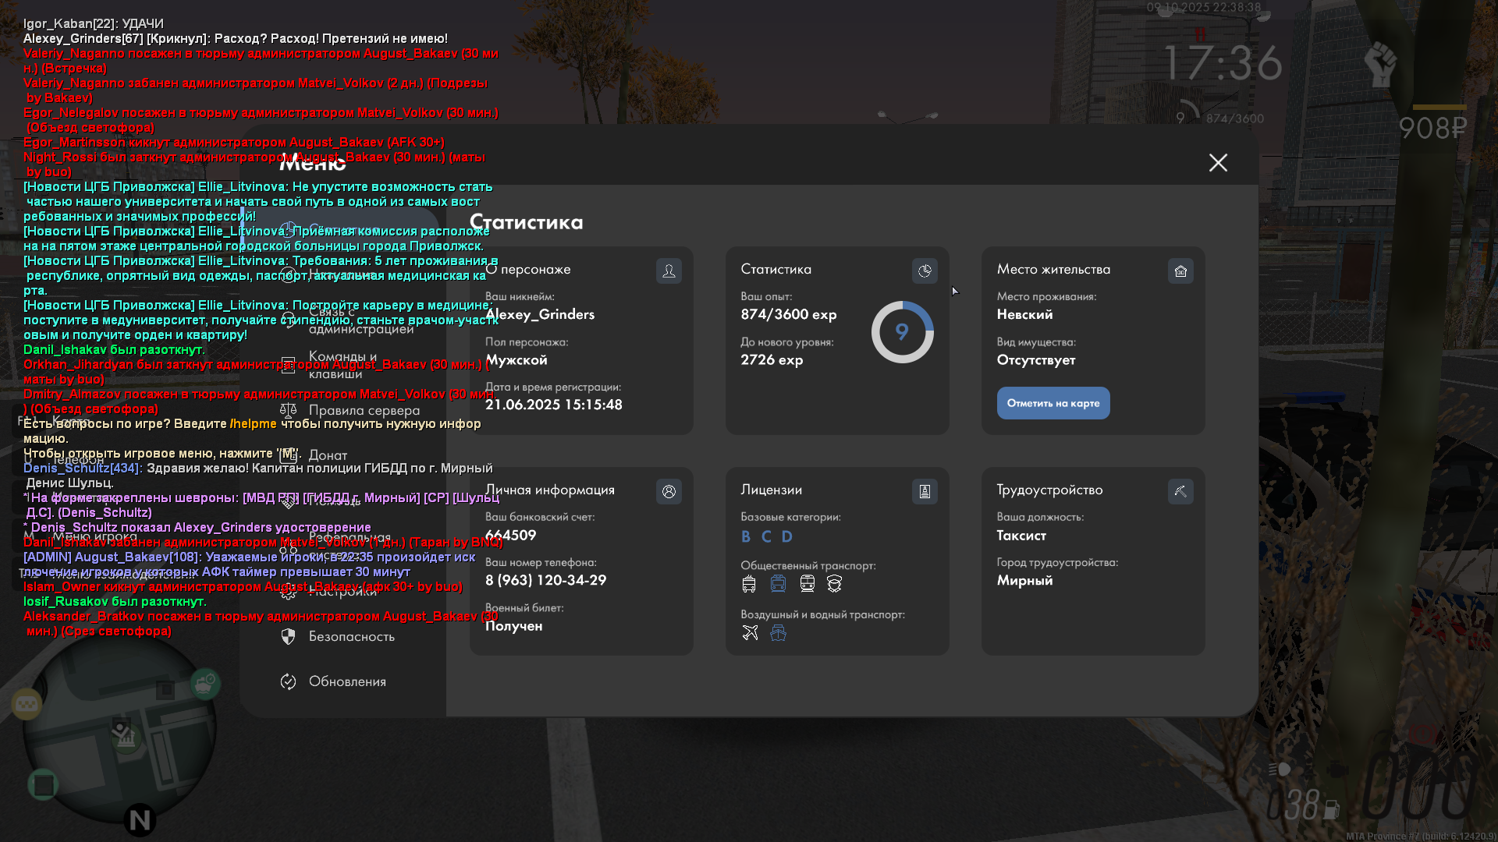Click the profile icon in О персонаже card
This screenshot has width=1498, height=842.
669,271
